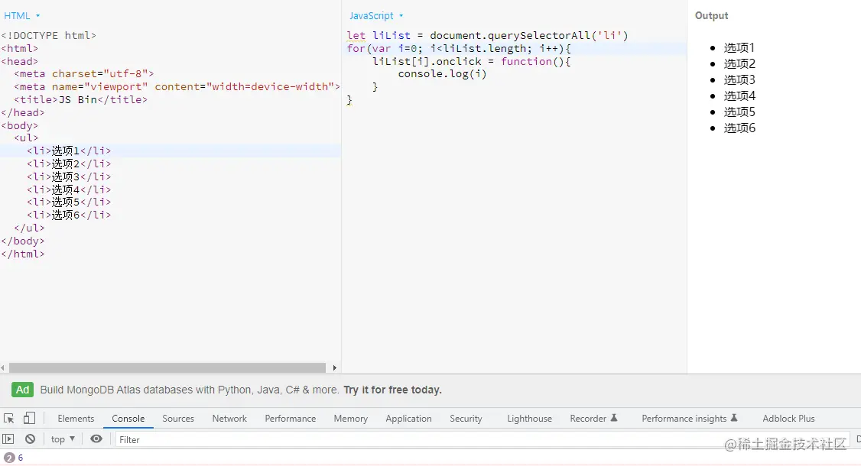Click the MongoDB Atlas ad link text
This screenshot has height=466, width=861.
coord(190,390)
